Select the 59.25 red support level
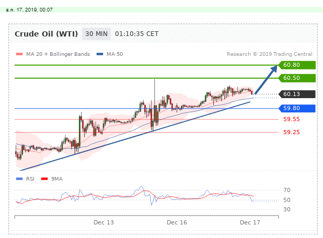323x238 pixels. point(291,132)
